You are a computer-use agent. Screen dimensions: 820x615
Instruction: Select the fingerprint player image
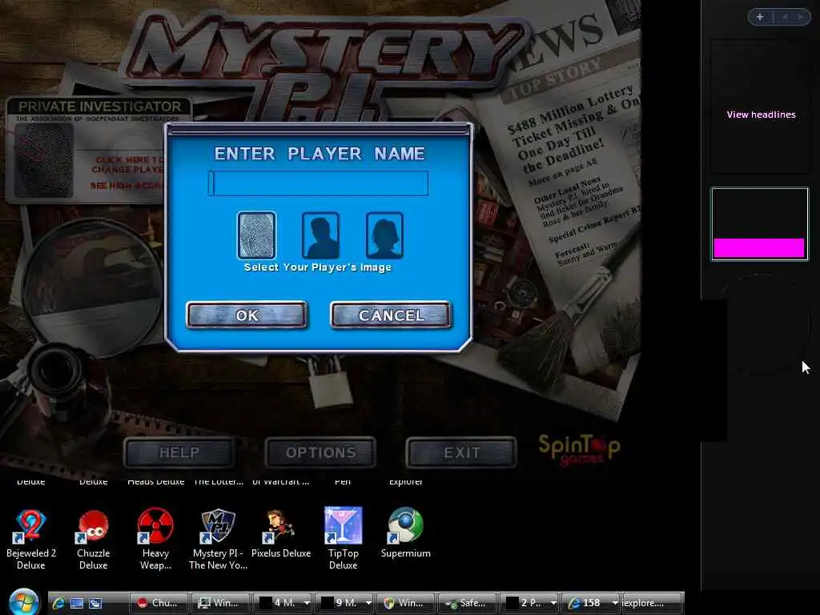(x=256, y=235)
